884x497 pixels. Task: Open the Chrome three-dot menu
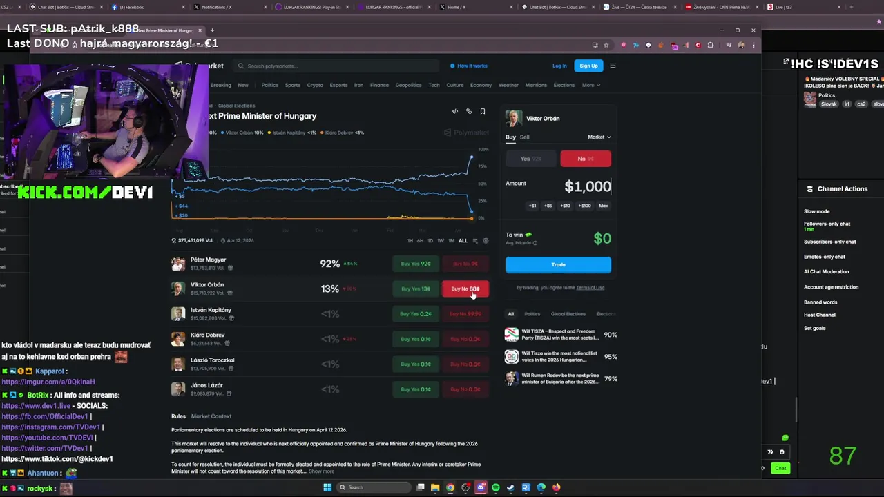[753, 45]
